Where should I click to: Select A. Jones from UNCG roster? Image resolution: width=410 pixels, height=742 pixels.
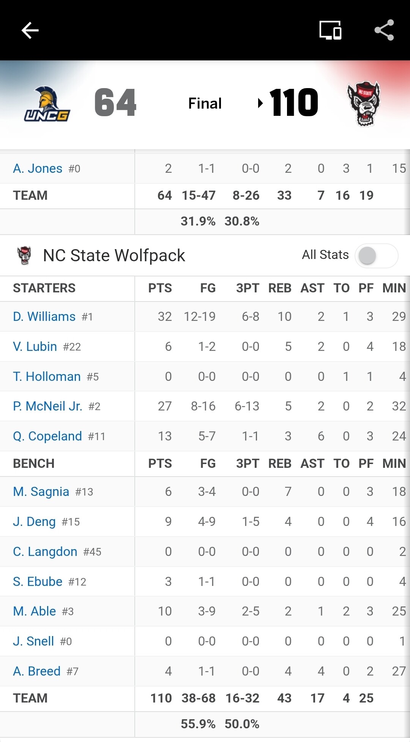(x=38, y=169)
